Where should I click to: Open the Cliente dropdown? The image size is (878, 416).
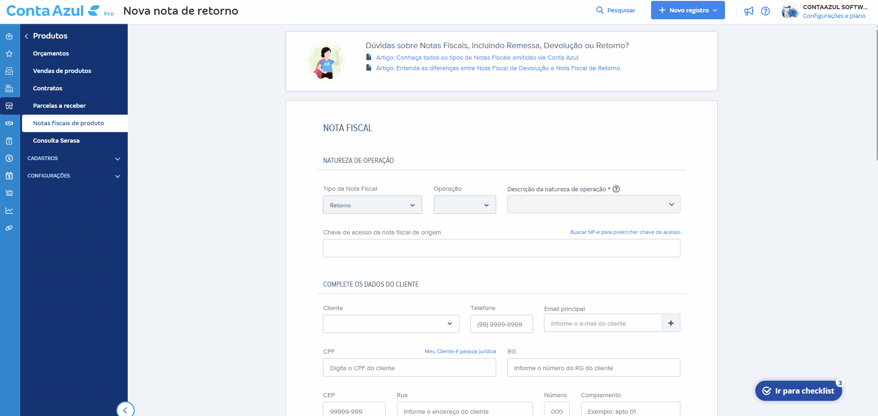tap(391, 324)
